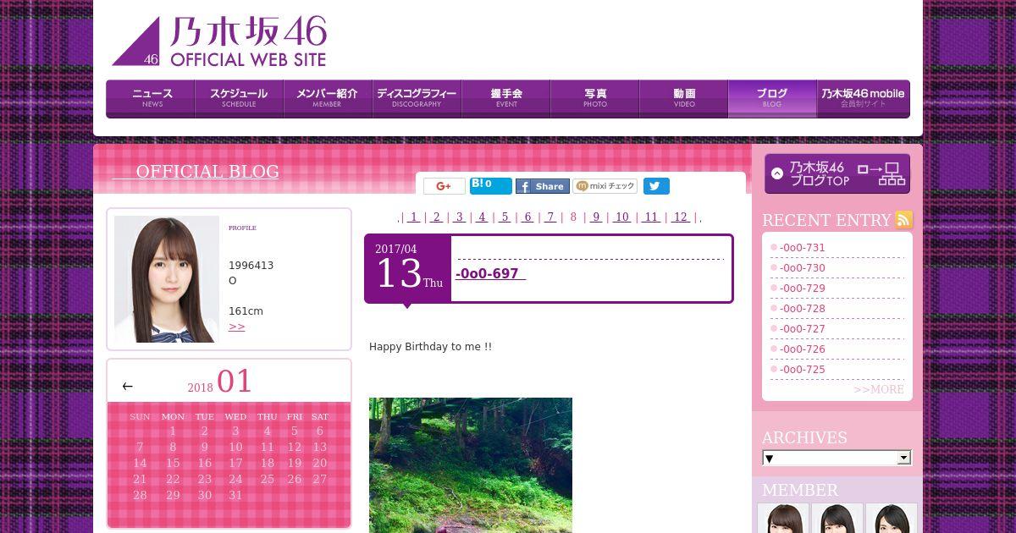Open blog post title -0o0-697
Screen dimensions: 1016x533
tap(490, 274)
